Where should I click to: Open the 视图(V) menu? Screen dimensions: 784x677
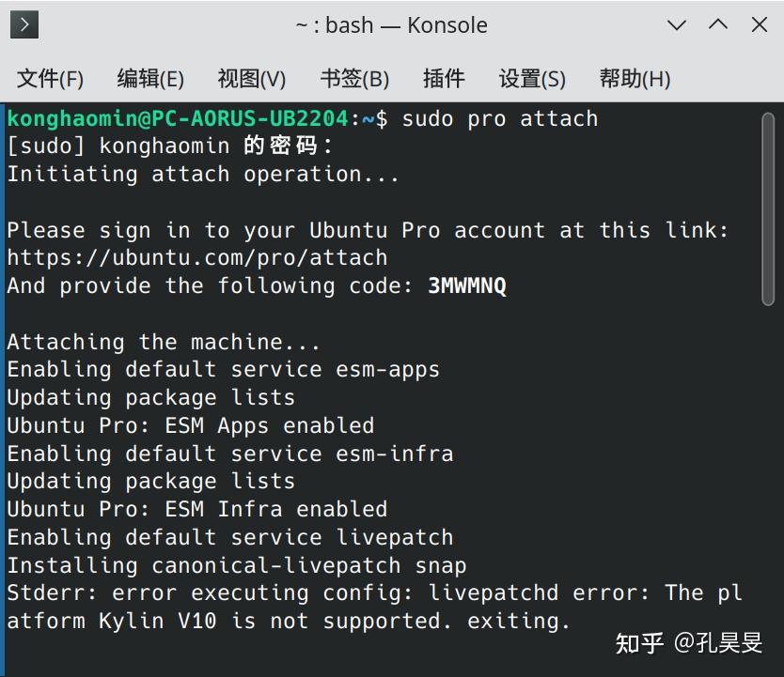click(251, 79)
